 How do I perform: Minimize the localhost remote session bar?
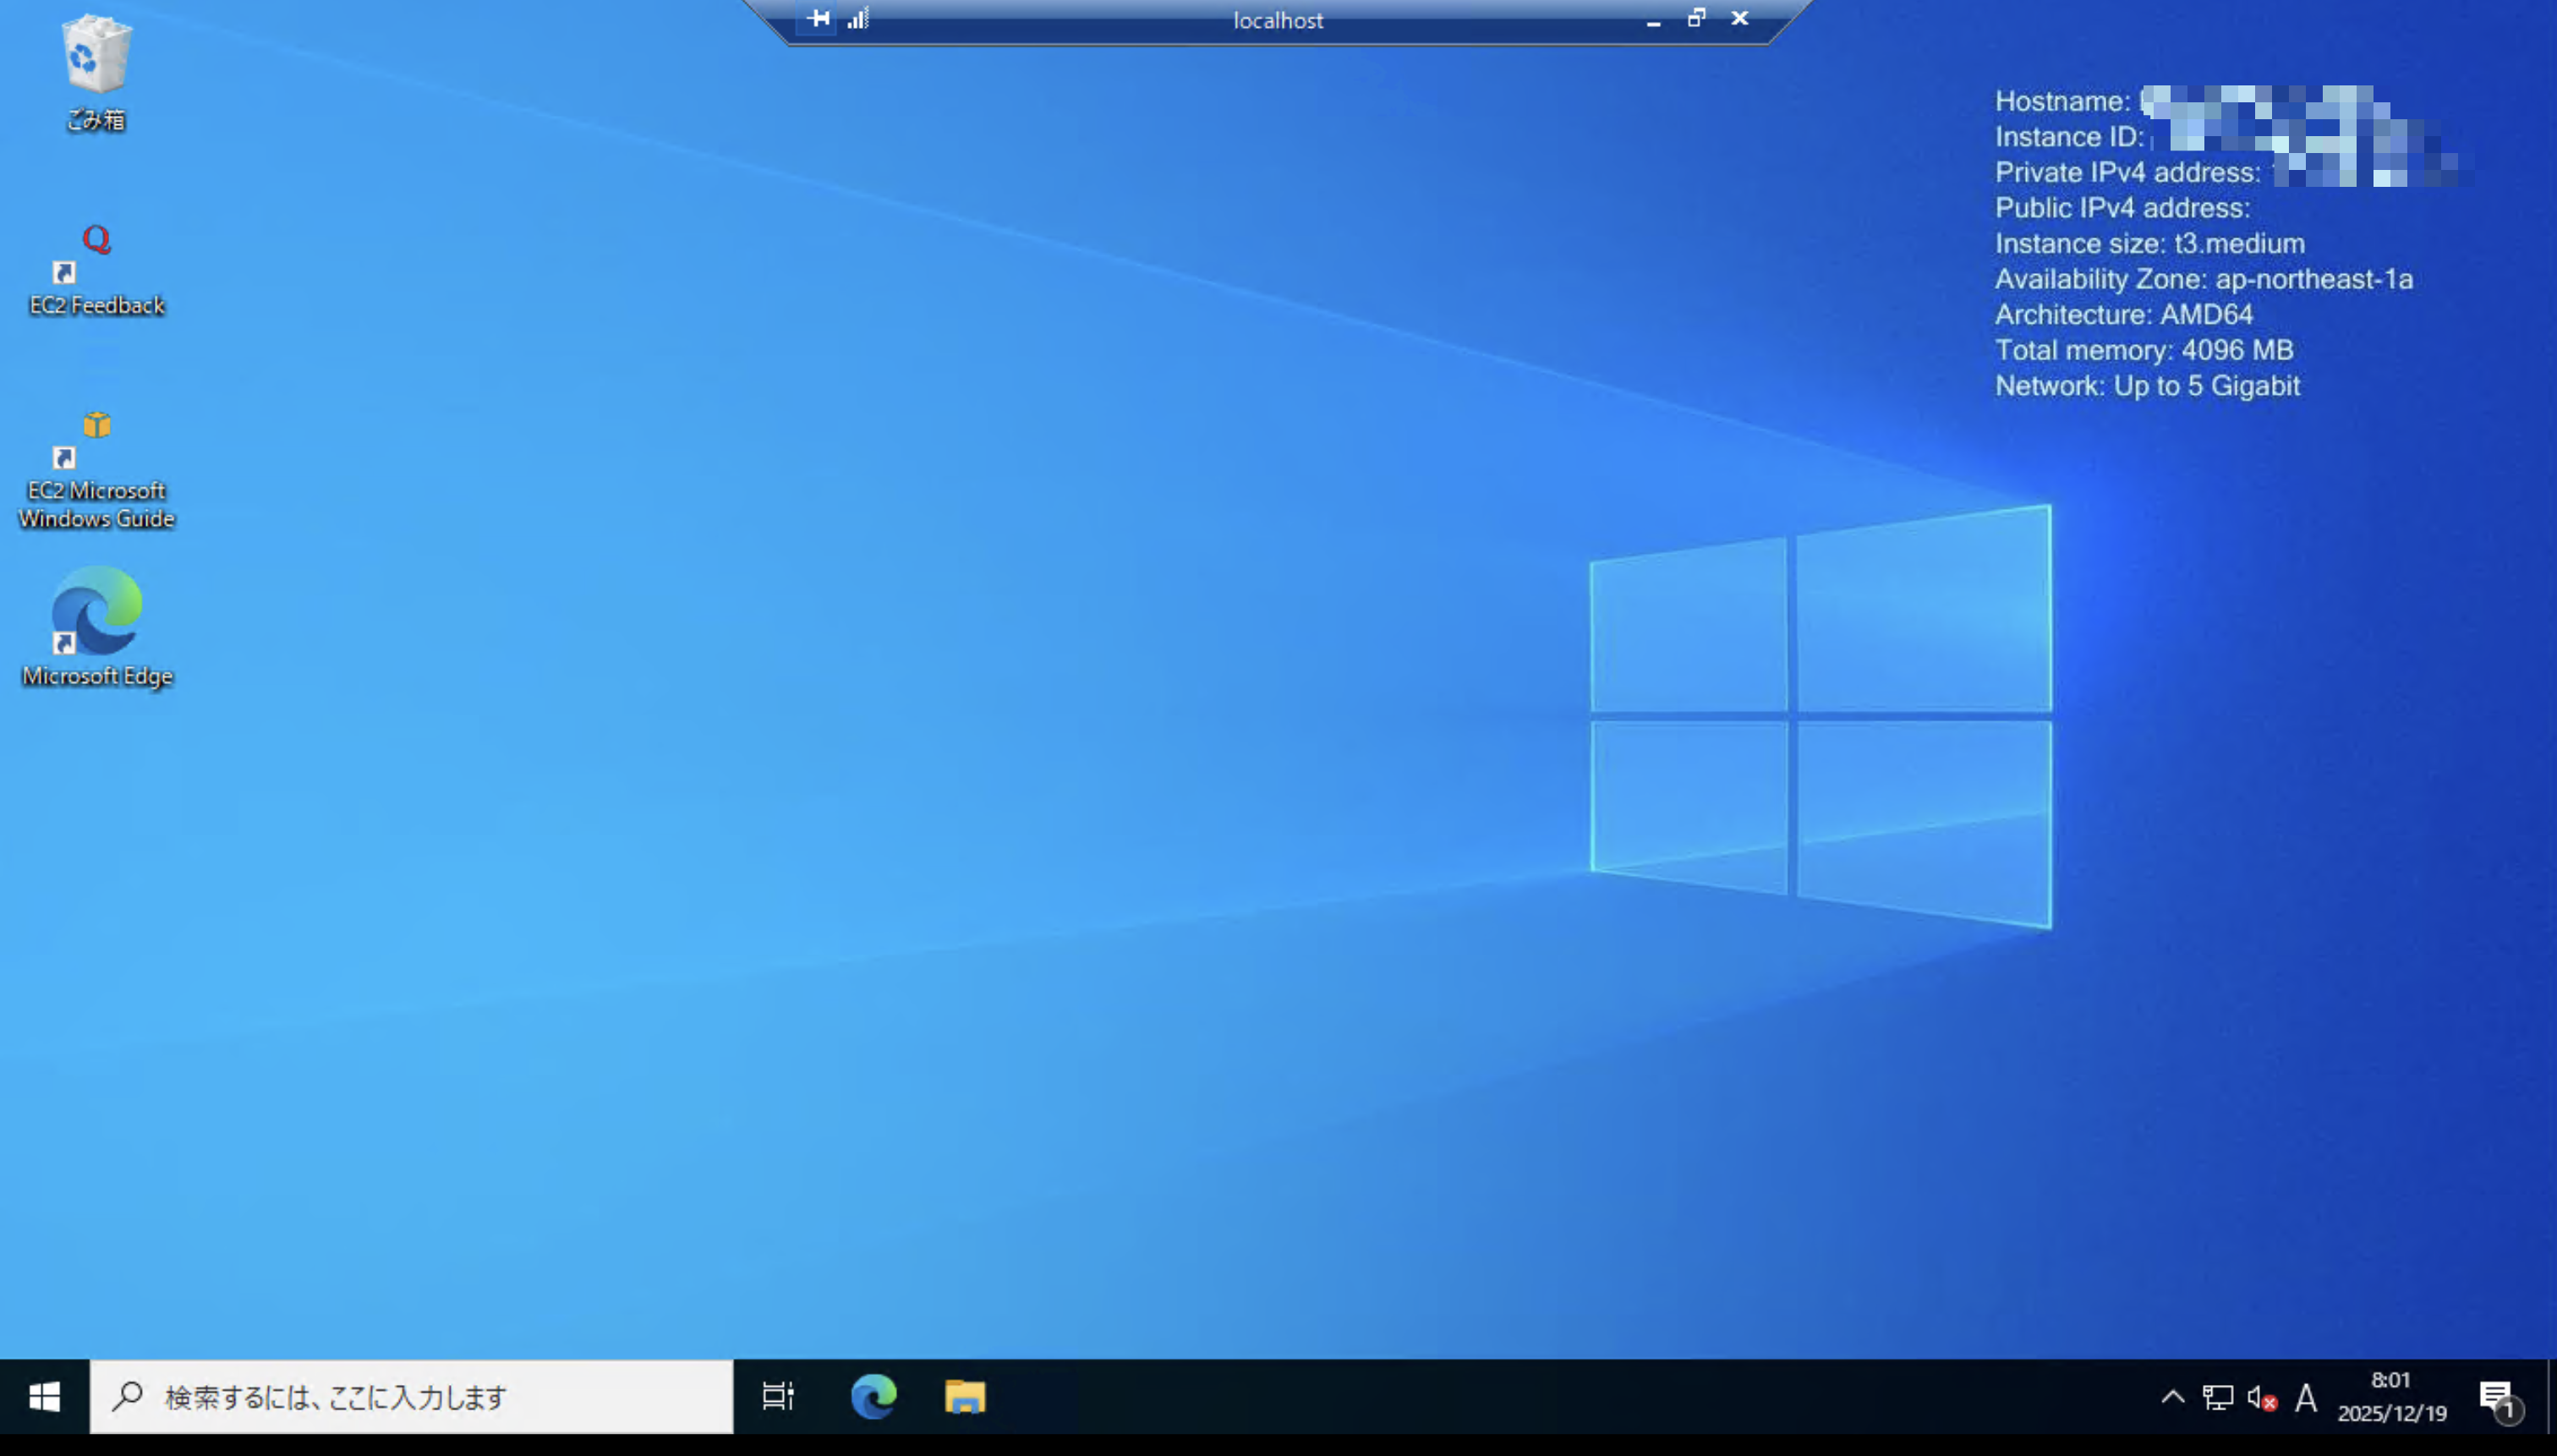[x=1653, y=19]
